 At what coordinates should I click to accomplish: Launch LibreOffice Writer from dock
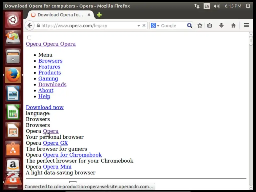click(13, 93)
